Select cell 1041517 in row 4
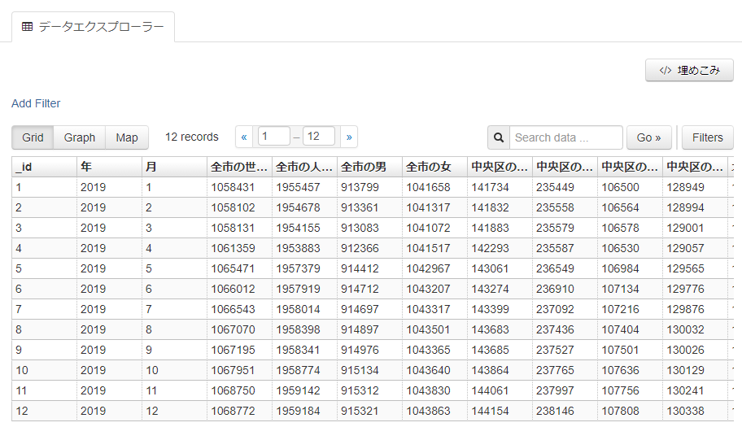The width and height of the screenshot is (742, 427). point(435,248)
